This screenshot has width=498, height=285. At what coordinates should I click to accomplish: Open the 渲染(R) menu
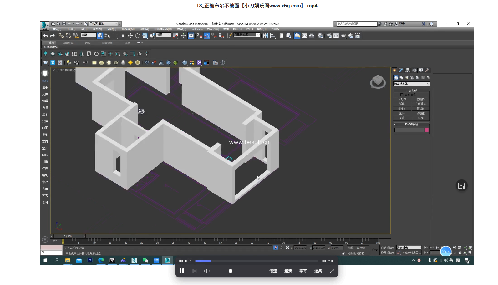[x=181, y=29]
